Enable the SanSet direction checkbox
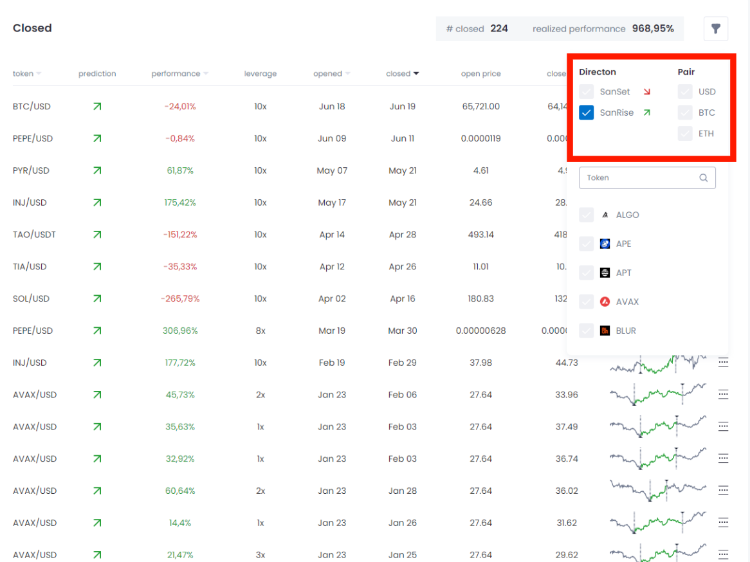Viewport: 750px width, 562px height. tap(587, 92)
